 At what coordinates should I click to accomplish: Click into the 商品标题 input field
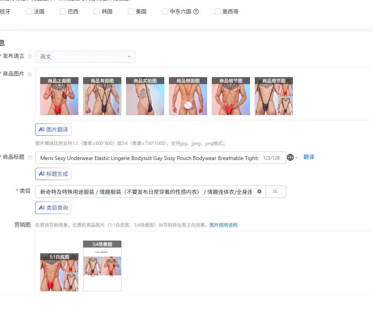[160, 158]
